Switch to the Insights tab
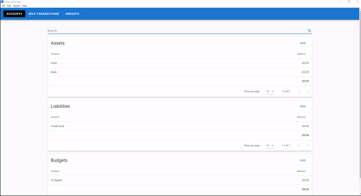This screenshot has height=196, width=361. point(72,14)
